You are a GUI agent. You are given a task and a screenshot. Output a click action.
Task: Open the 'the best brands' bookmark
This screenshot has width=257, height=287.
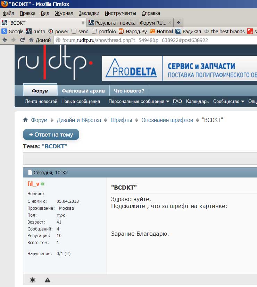click(x=224, y=32)
